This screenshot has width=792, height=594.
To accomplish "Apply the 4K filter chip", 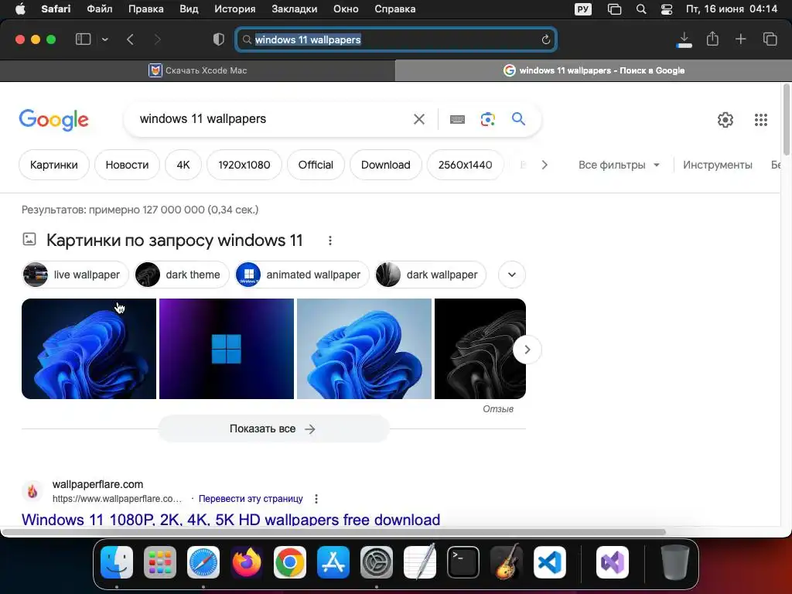I will [x=183, y=165].
